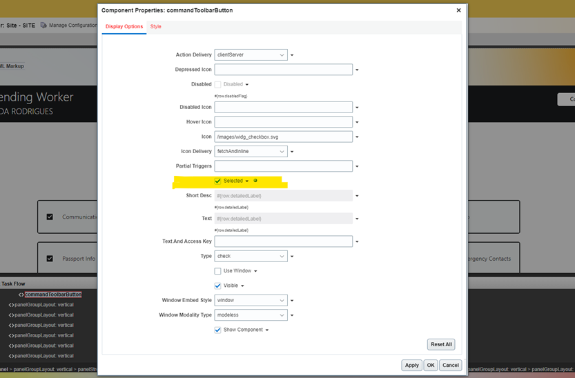Open the arrow menu next to Disabled label
The width and height of the screenshot is (575, 378).
point(247,85)
